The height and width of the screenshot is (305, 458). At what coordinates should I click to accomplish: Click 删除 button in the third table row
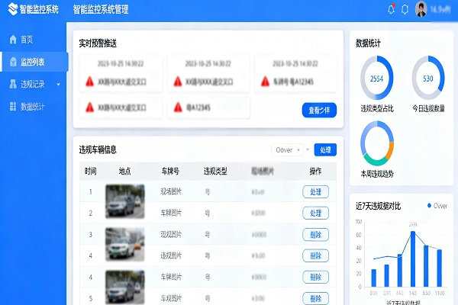pos(315,234)
